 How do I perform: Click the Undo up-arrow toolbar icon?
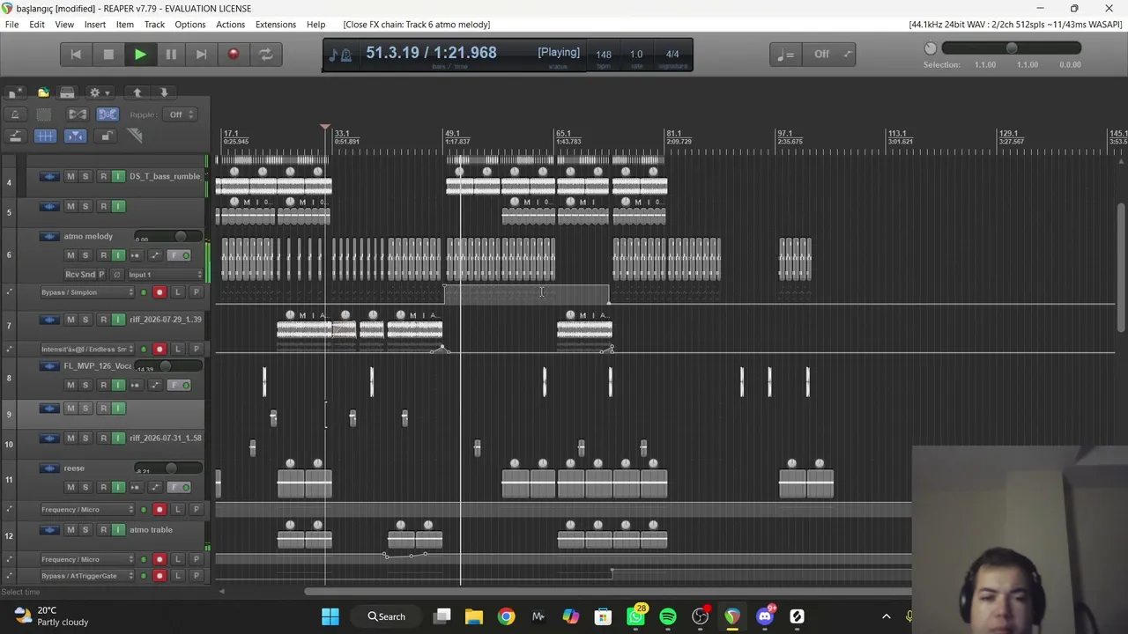coord(137,92)
